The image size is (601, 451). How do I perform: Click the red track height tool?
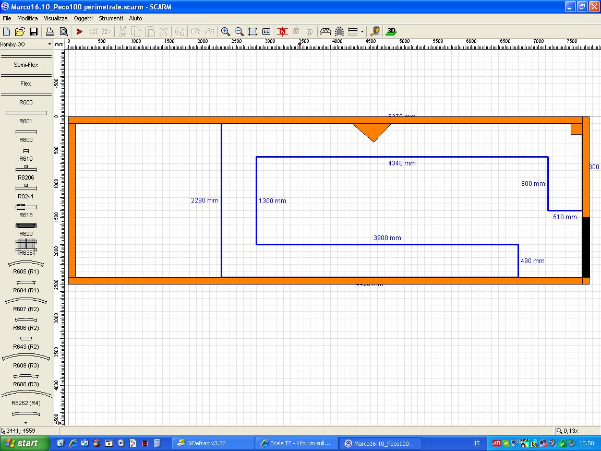[282, 31]
